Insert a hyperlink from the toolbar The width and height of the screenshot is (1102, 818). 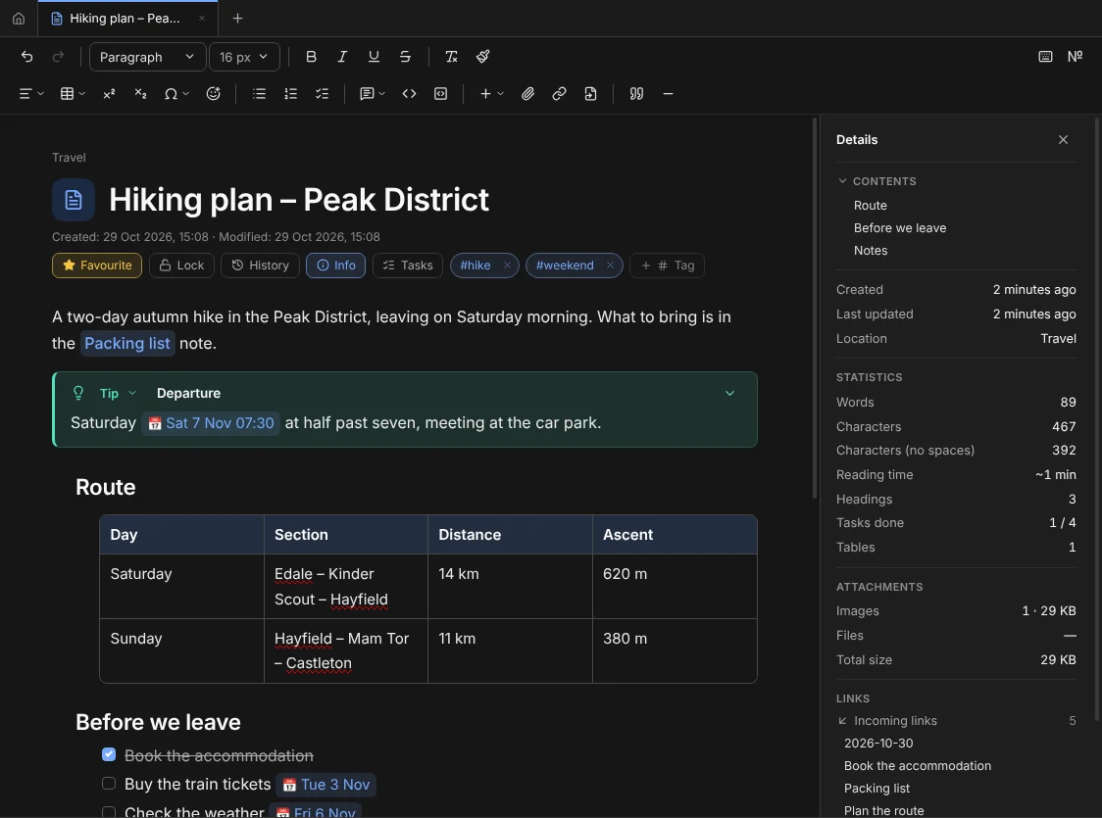(x=560, y=94)
